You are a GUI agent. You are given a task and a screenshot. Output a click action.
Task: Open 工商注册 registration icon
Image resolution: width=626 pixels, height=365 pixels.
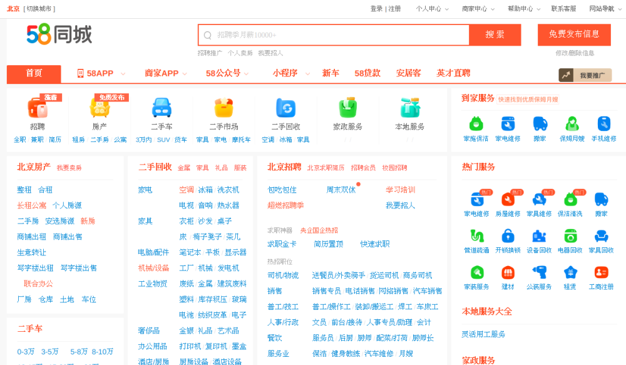click(x=601, y=273)
